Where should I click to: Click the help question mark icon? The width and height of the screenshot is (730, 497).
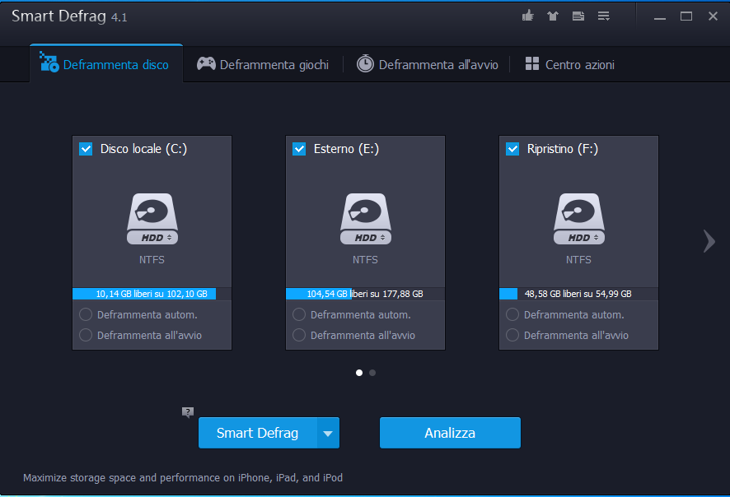coord(188,412)
